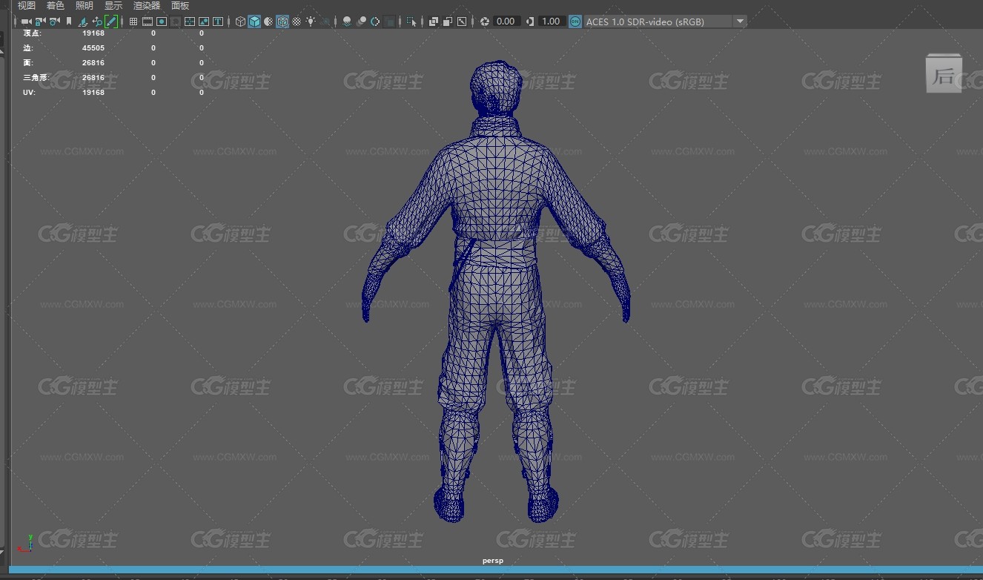Click the 顶点 (Verts) count 19168
Viewport: 983px width, 580px height.
click(x=93, y=33)
